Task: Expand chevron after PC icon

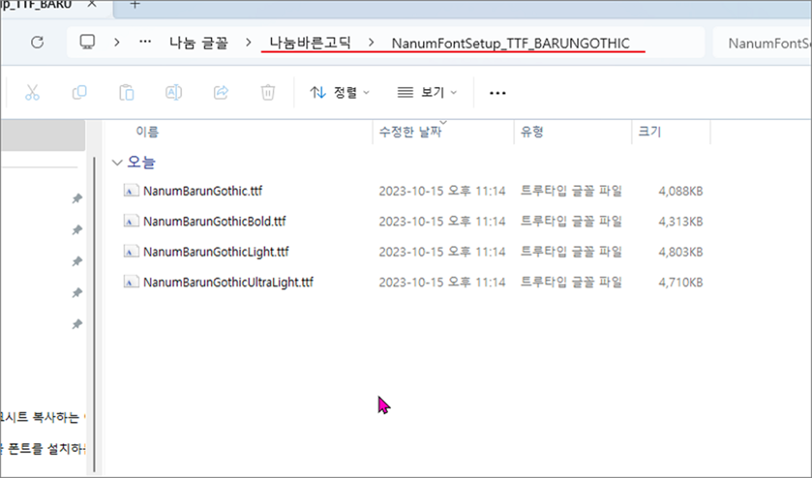Action: [x=117, y=43]
